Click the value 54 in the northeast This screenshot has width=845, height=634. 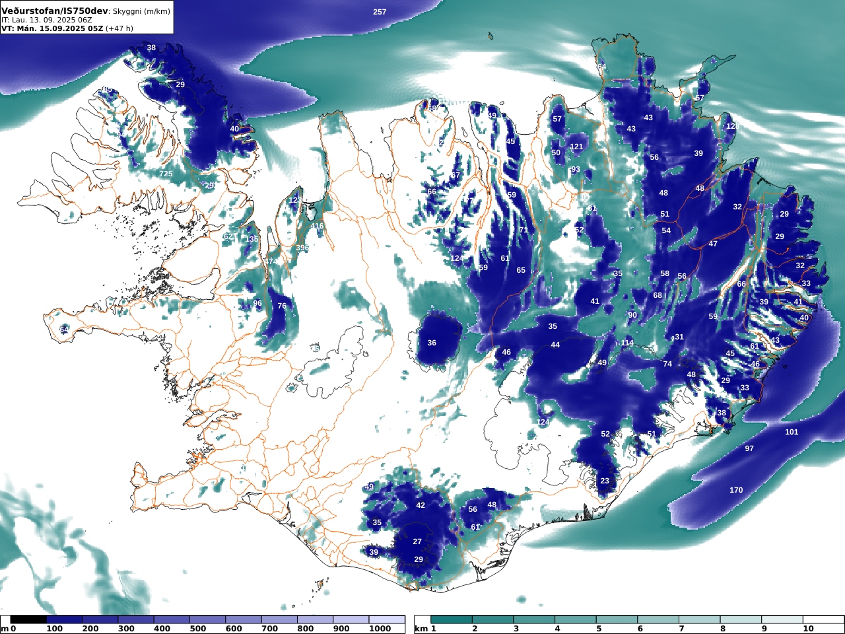pos(666,230)
